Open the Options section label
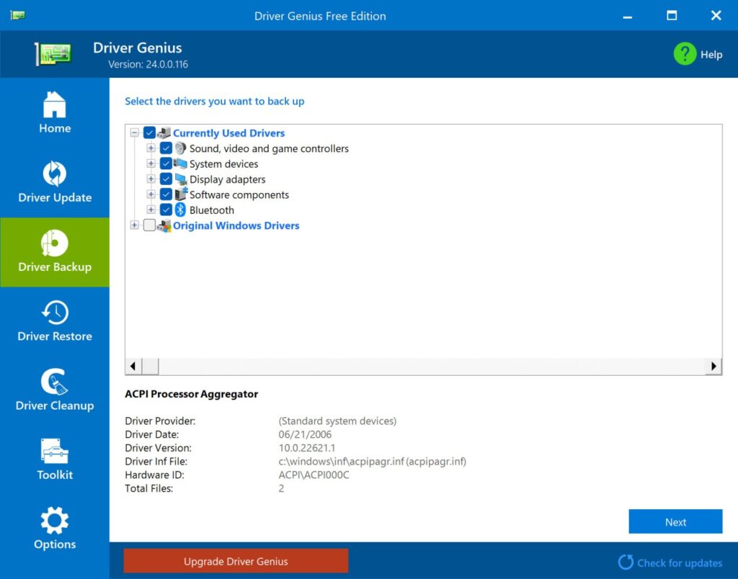738x579 pixels. 55,544
